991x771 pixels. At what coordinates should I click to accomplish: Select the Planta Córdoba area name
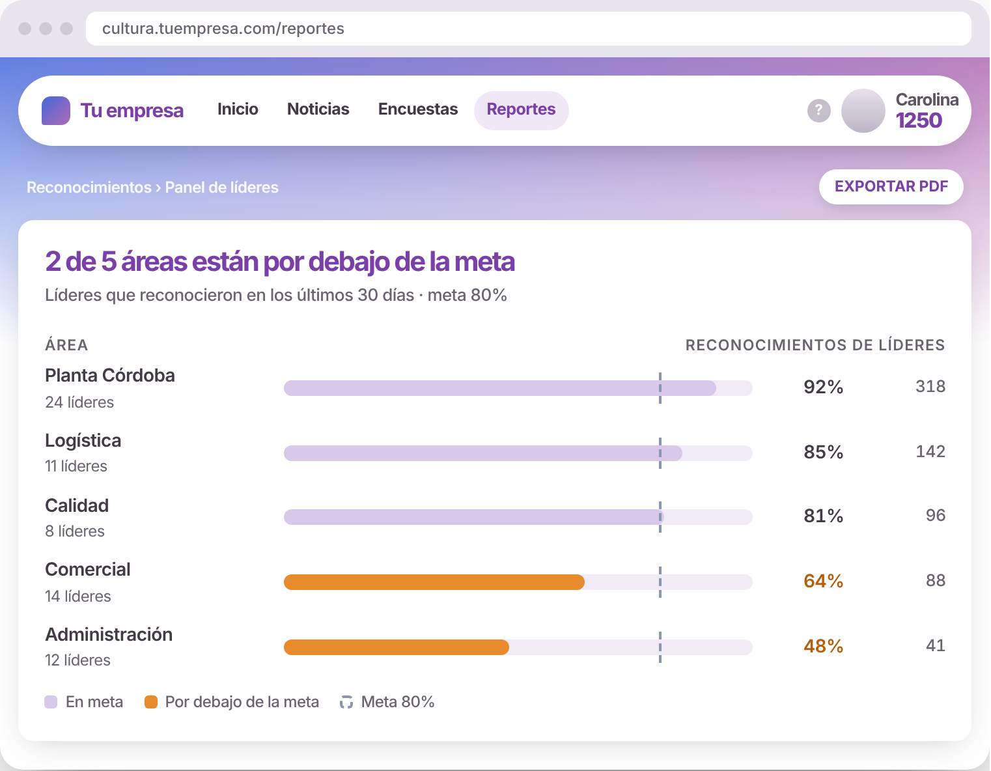pos(110,376)
